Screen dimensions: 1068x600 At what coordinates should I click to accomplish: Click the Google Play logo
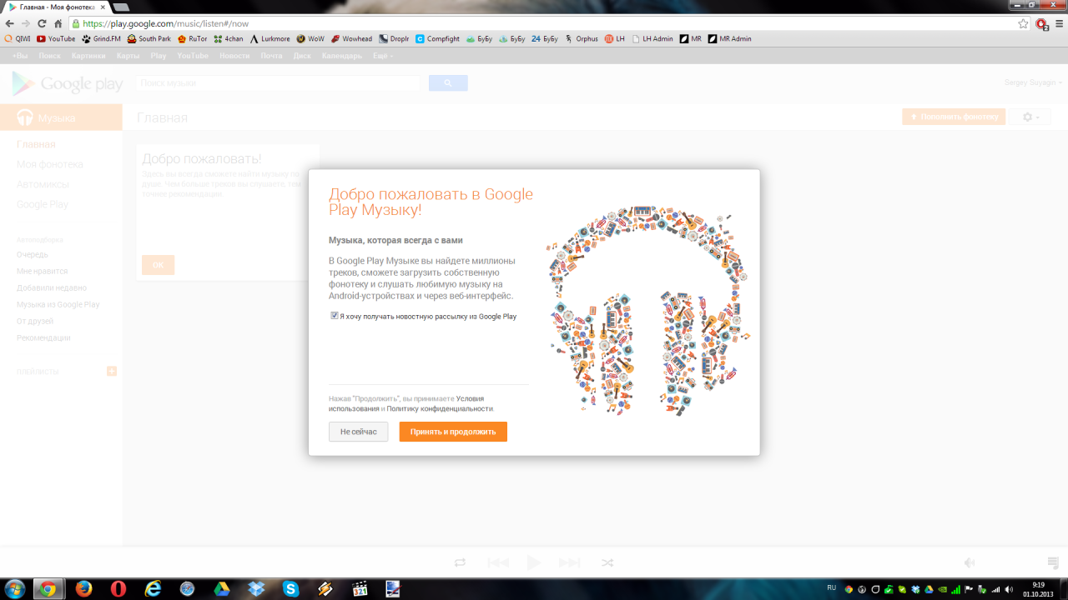(68, 83)
